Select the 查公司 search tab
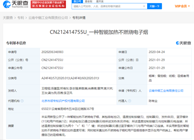 click(77, 1)
